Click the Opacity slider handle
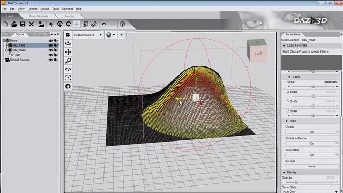This screenshot has height=193, width=343. pyautogui.click(x=296, y=182)
